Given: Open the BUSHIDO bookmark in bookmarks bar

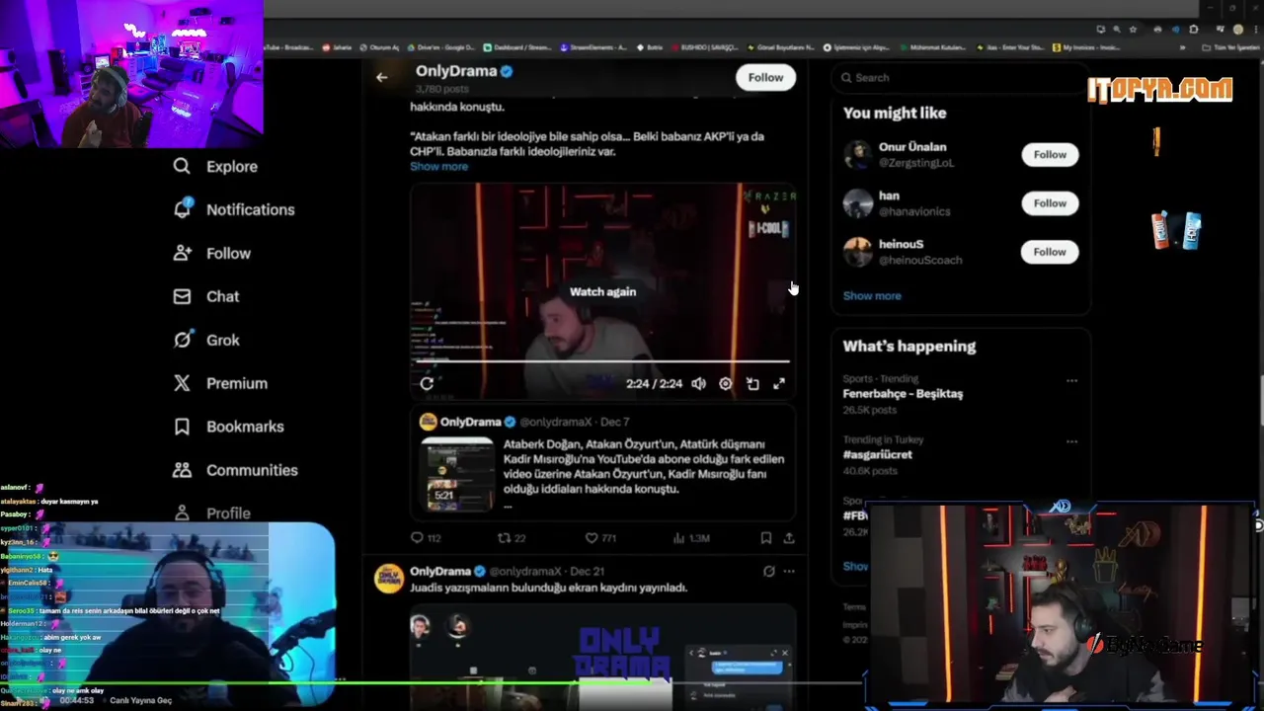Looking at the screenshot, I should tap(703, 47).
